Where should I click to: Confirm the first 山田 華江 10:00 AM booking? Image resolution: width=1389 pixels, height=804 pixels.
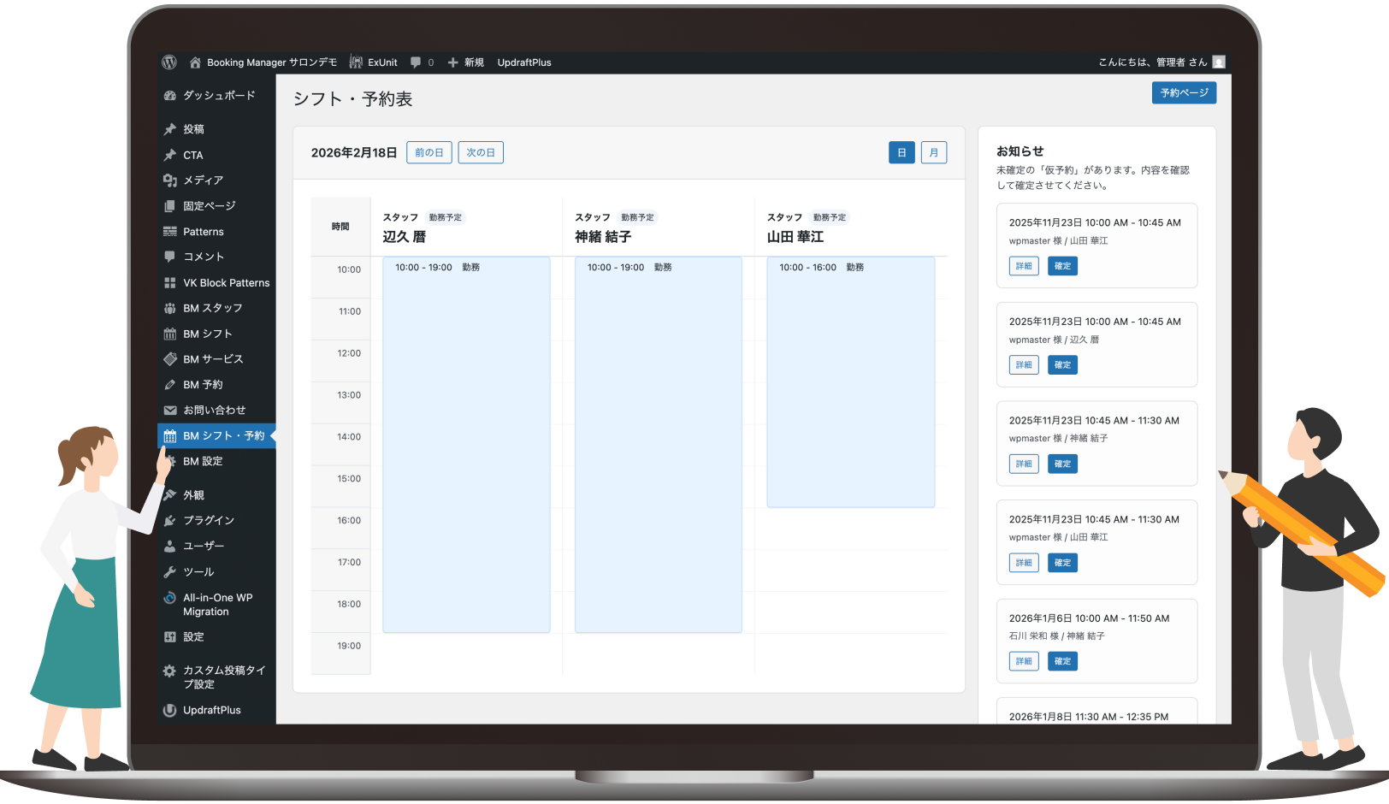pos(1062,266)
